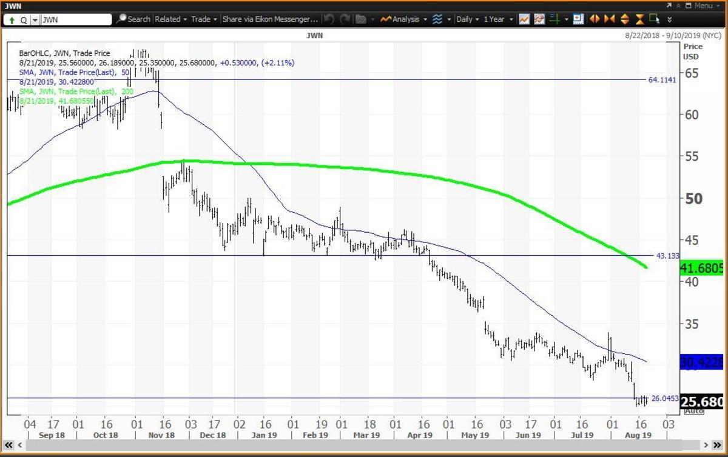This screenshot has width=728, height=457.
Task: Click the line chart style icon
Action: click(524, 19)
